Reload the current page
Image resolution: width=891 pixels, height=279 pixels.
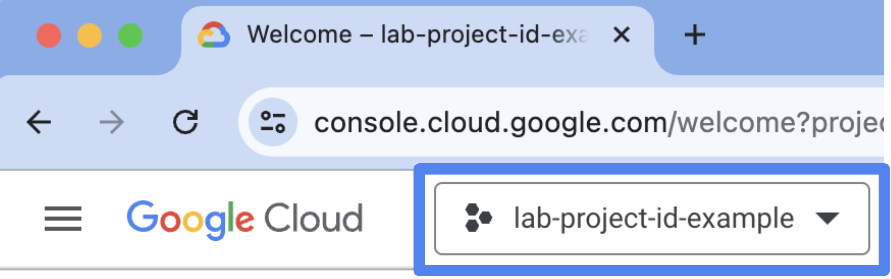[186, 122]
